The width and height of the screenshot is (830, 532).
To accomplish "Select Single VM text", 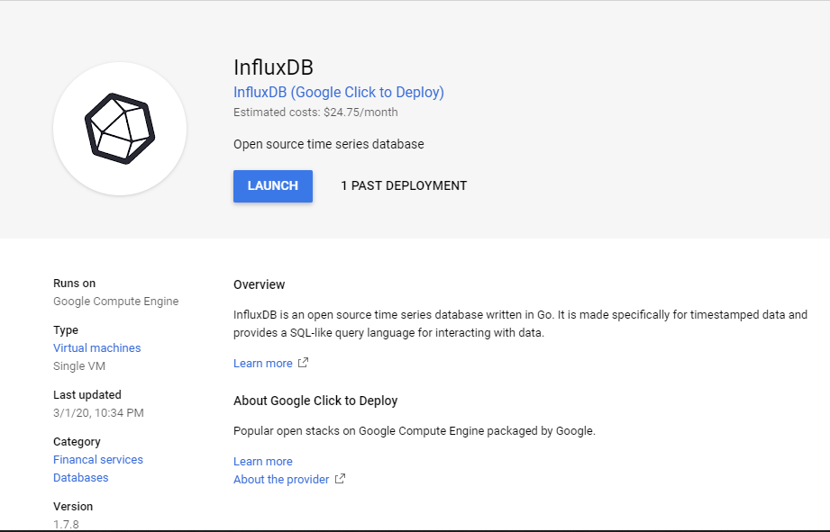I will (x=79, y=366).
